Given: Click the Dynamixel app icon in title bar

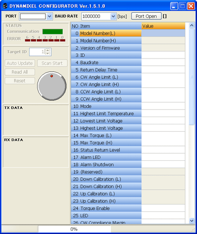Looking at the screenshot, I should tap(5, 6).
